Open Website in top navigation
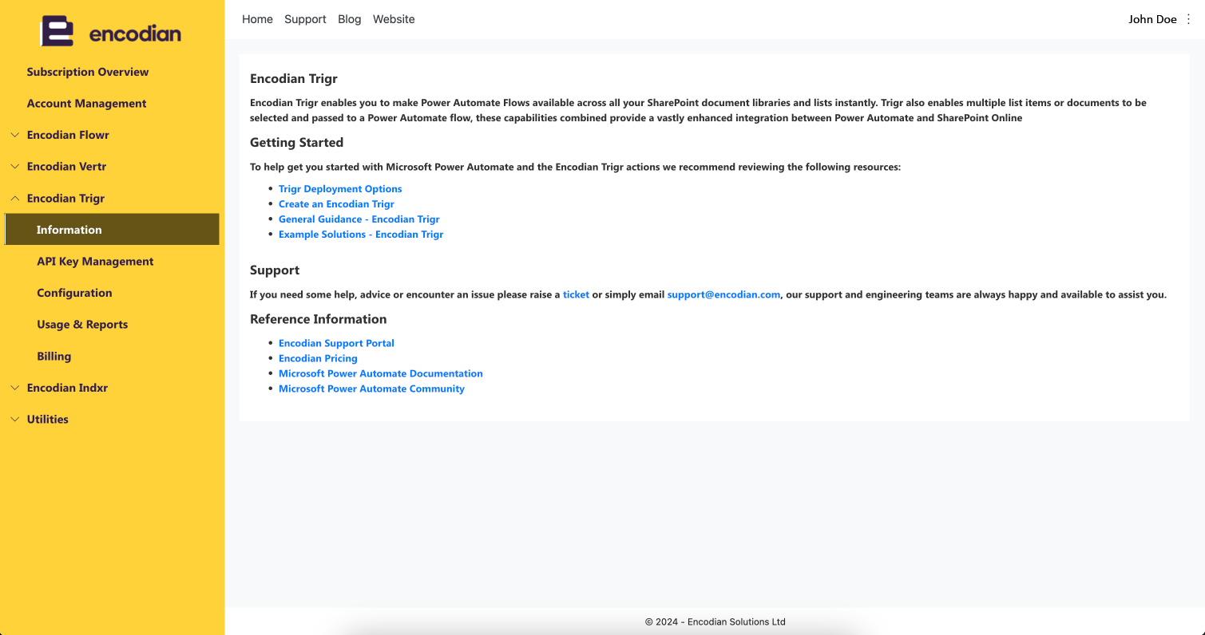Viewport: 1205px width, 635px height. point(394,19)
